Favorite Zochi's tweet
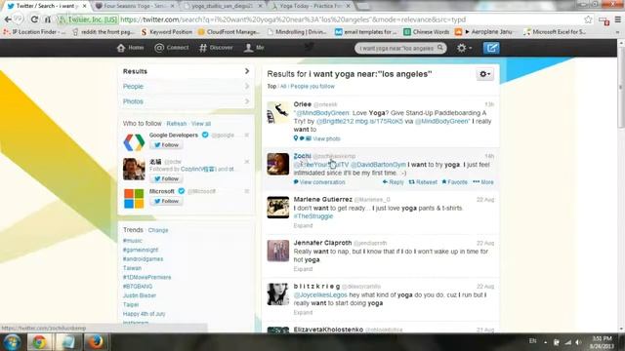This screenshot has width=625, height=351. coord(454,182)
